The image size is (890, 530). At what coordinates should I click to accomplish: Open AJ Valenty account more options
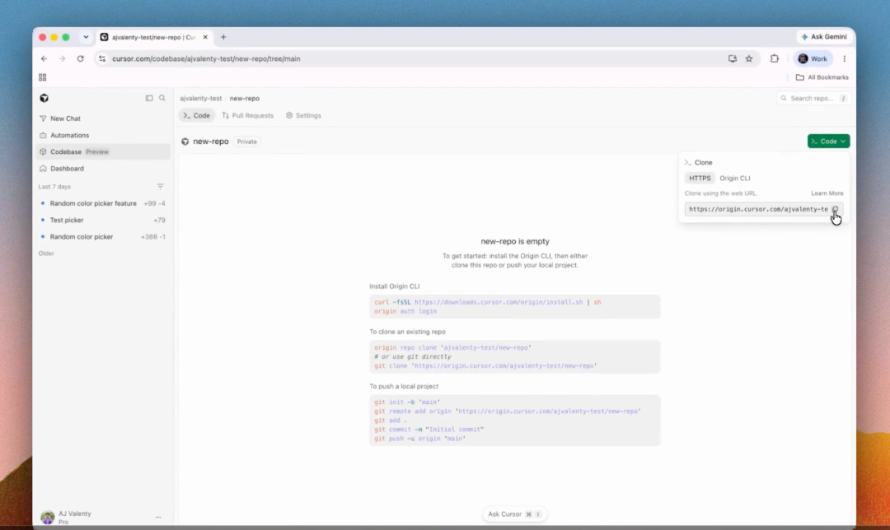[x=158, y=517]
